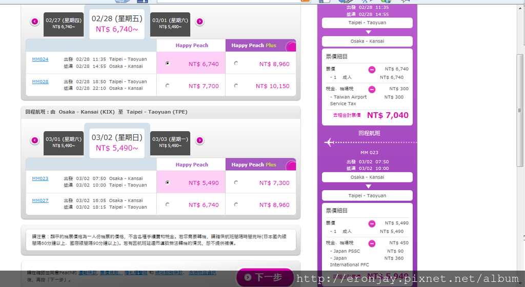Click previous-day arrow beside return 03/01 tab
Viewport: 525px width, 287px height.
coord(35,140)
